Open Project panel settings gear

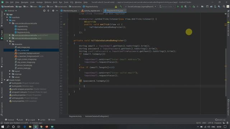[53, 11]
